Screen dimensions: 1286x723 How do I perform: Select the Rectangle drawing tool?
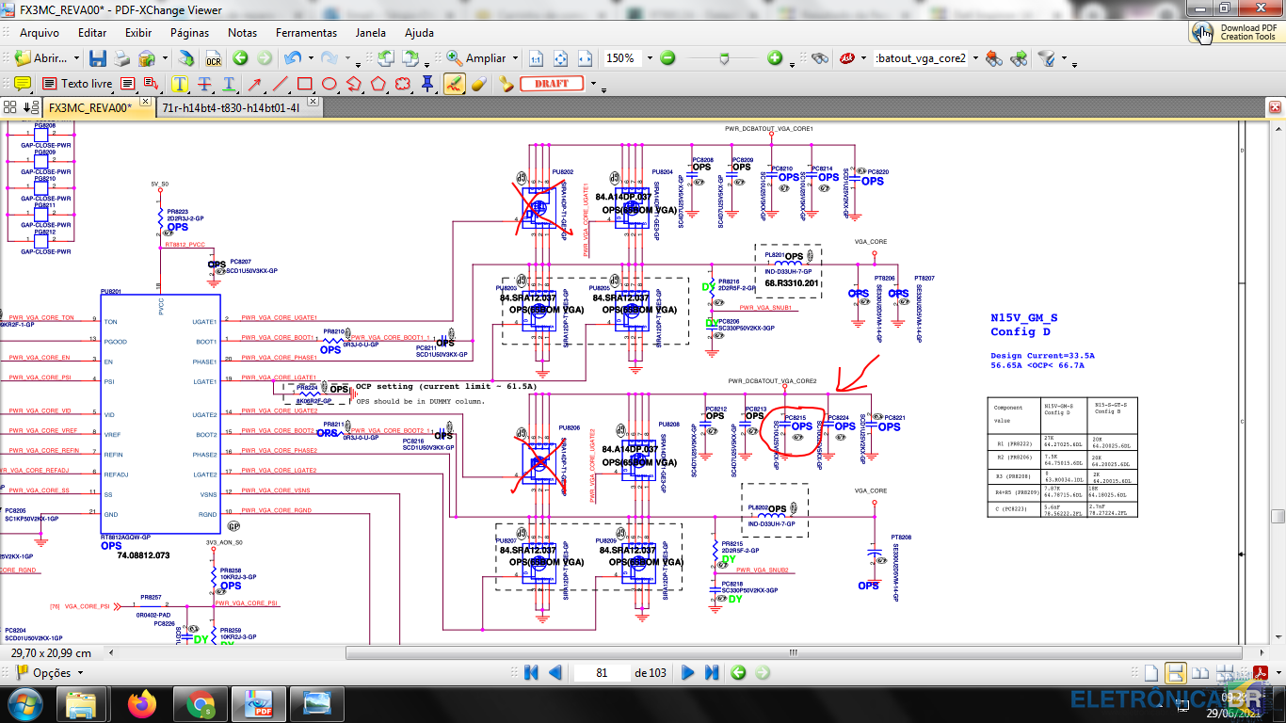pyautogui.click(x=305, y=84)
